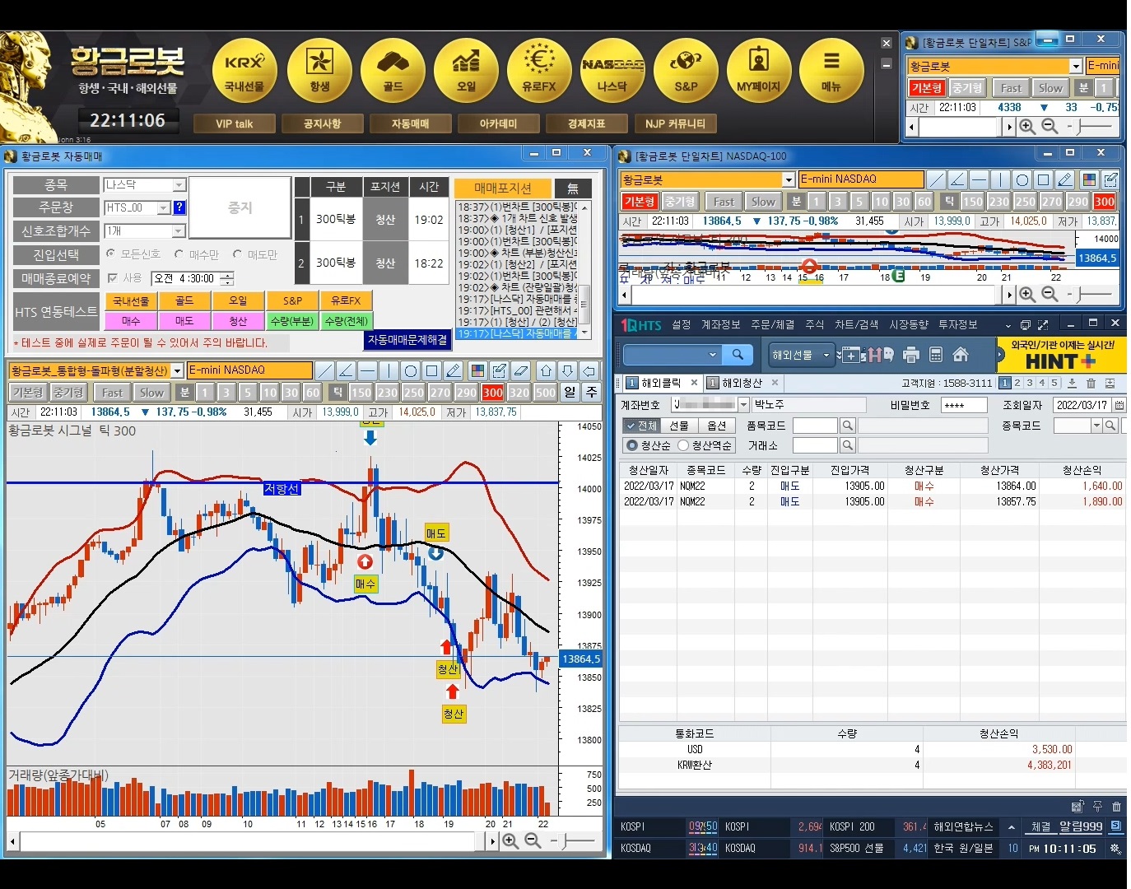The image size is (1131, 889).
Task: Click up arrow icon in main chart toolbar
Action: [x=546, y=370]
